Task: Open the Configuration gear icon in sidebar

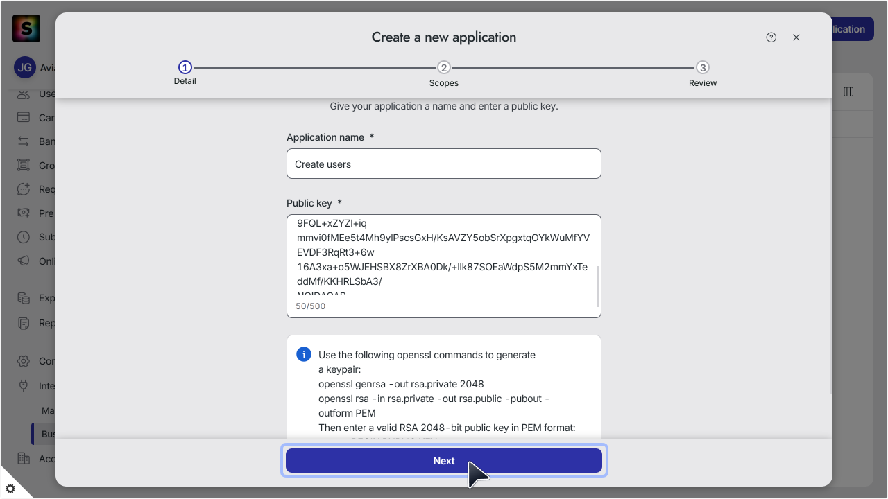Action: (x=24, y=361)
